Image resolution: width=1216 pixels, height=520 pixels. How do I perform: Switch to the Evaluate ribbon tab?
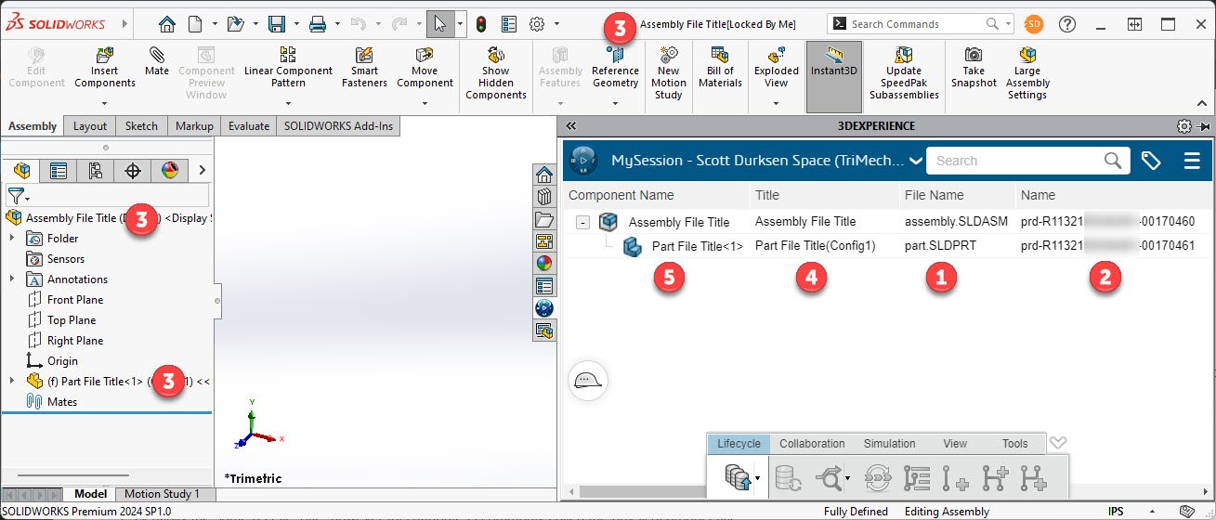pyautogui.click(x=248, y=126)
